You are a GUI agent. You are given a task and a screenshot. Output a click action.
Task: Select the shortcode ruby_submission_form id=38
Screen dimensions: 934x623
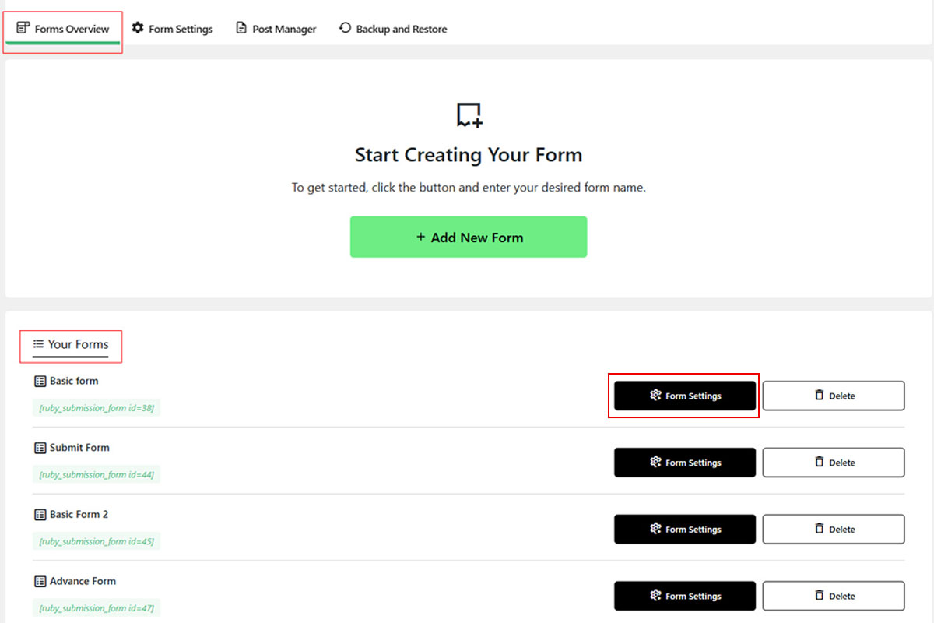(x=97, y=408)
